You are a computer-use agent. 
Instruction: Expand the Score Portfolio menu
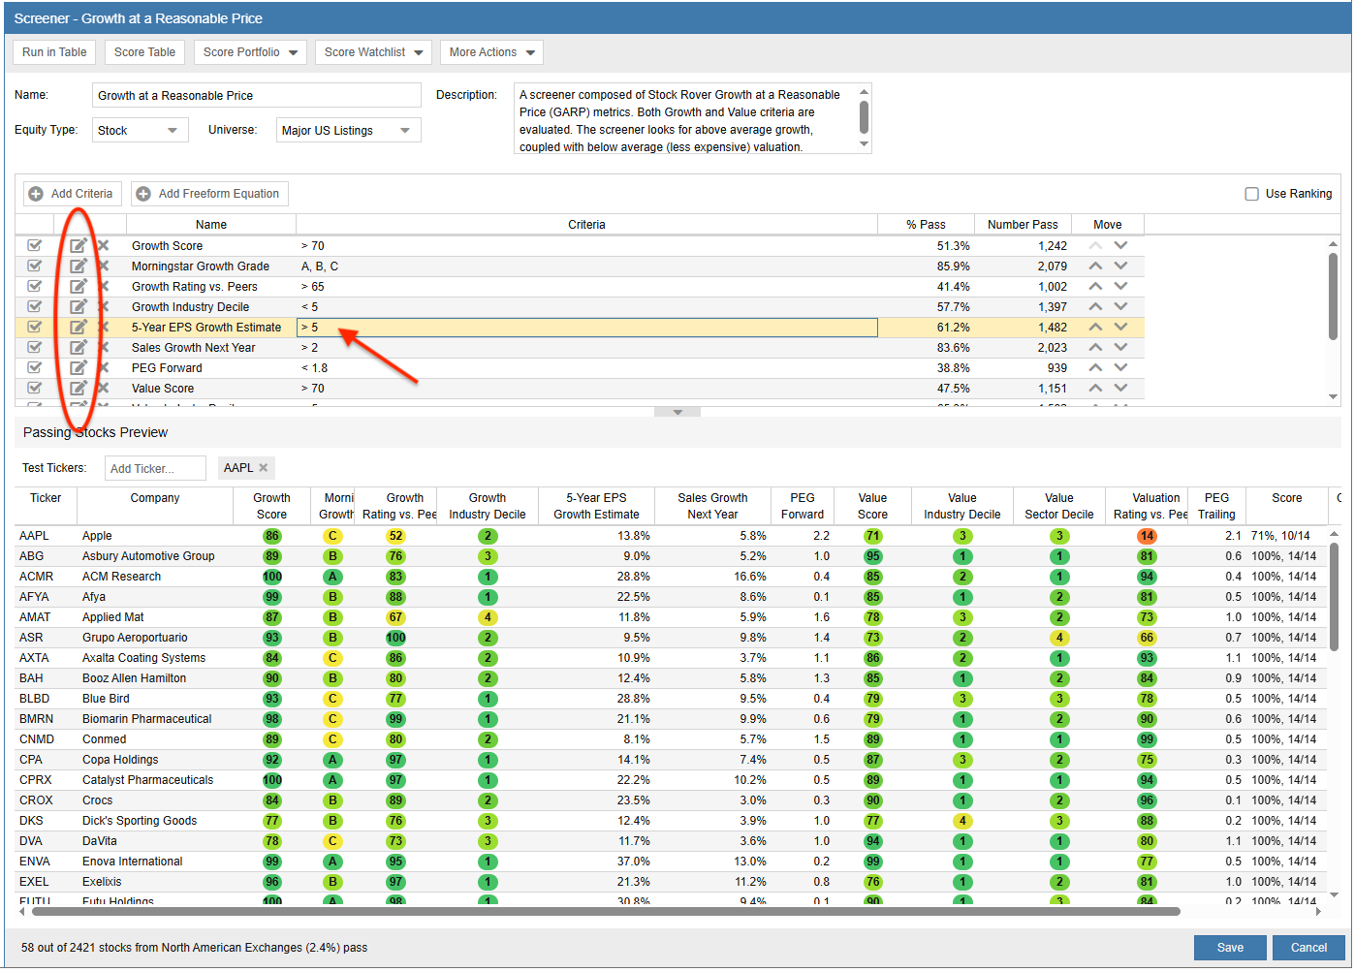250,52
